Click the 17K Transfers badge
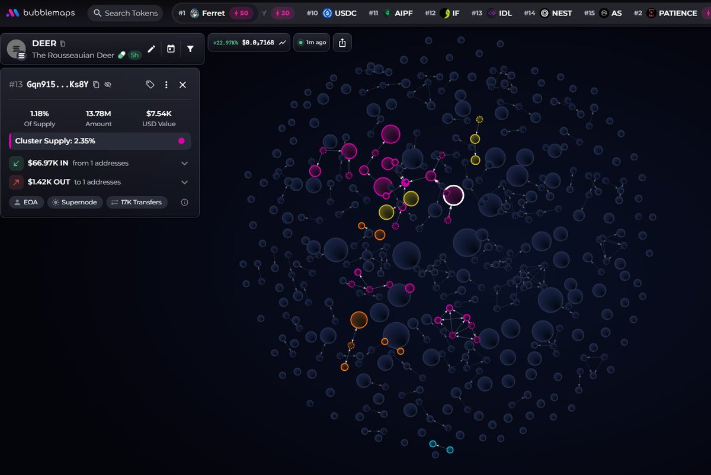 tap(137, 203)
